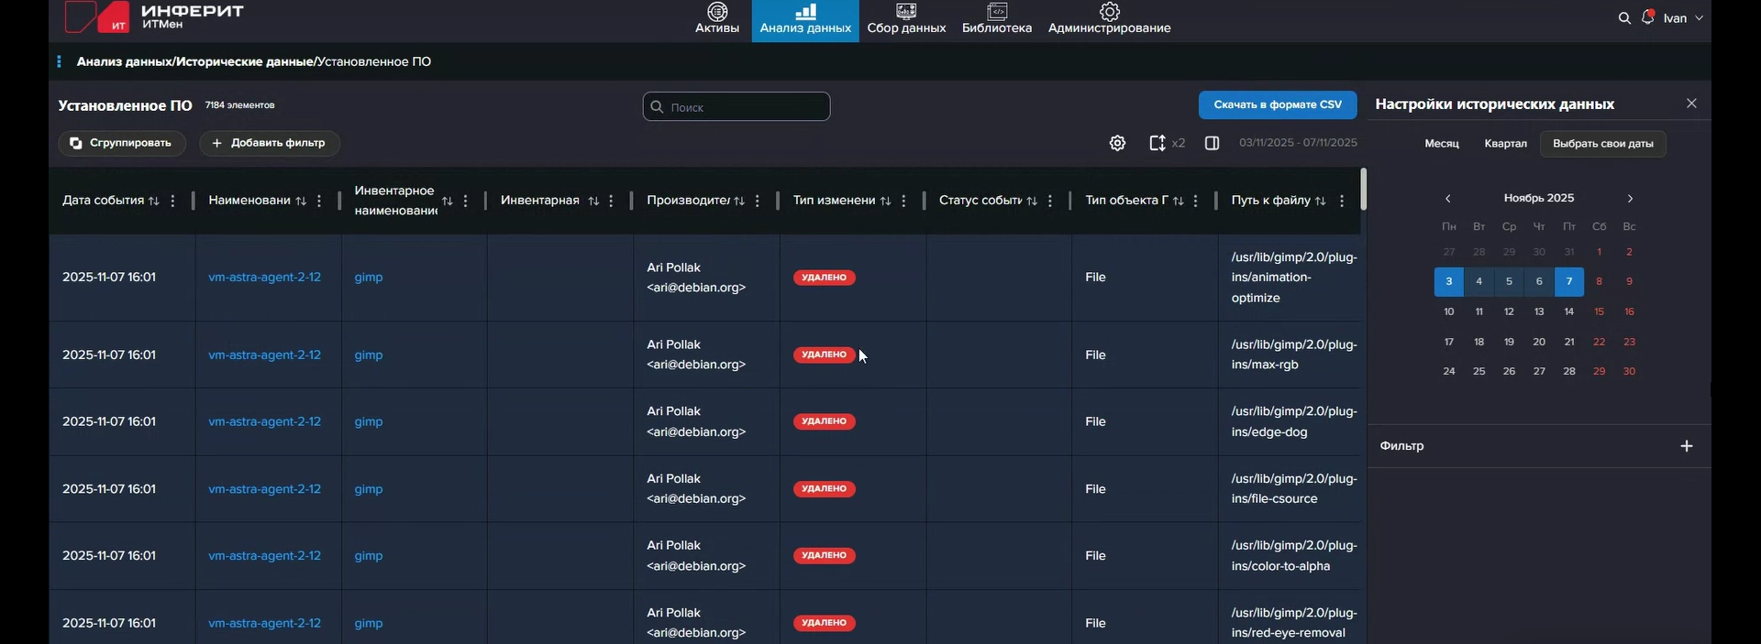The height and width of the screenshot is (644, 1761).
Task: Open the Администрирование gear icon
Action: (x=1110, y=12)
